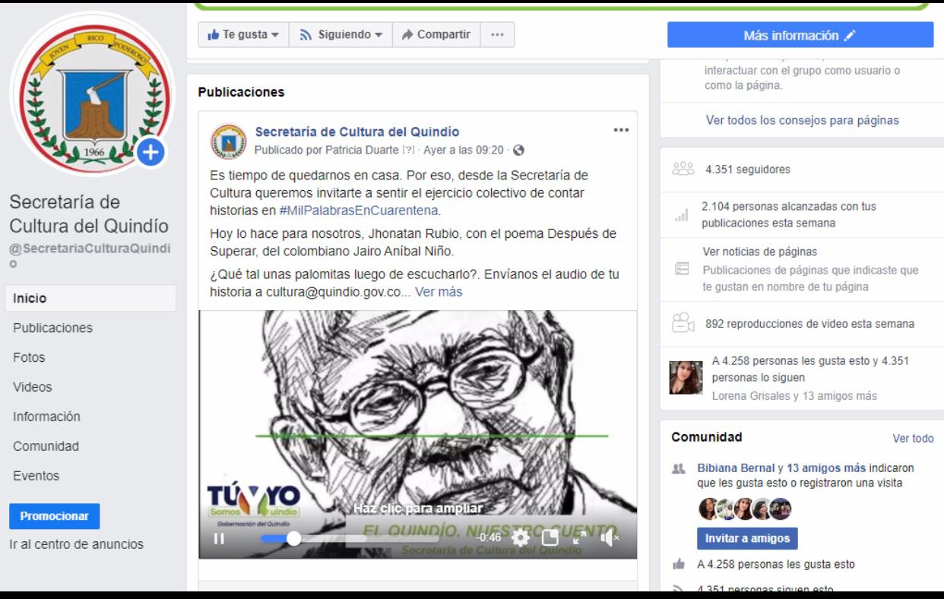The width and height of the screenshot is (944, 599).
Task: Click the Publicaciones heading above the post
Action: (241, 92)
